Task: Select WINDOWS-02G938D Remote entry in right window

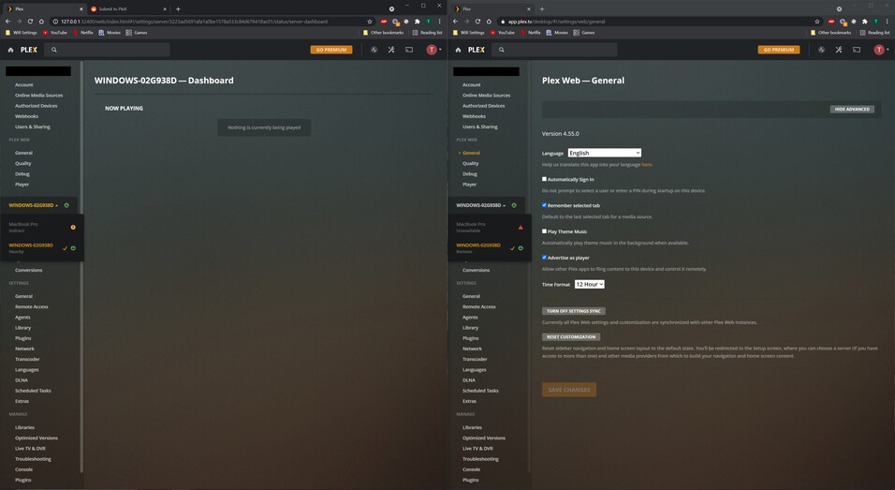Action: [x=490, y=248]
